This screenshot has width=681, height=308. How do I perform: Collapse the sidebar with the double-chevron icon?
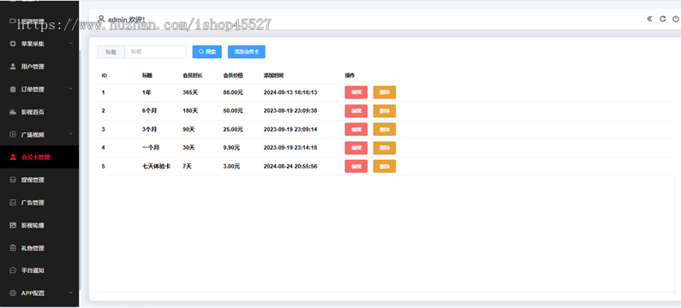click(649, 19)
